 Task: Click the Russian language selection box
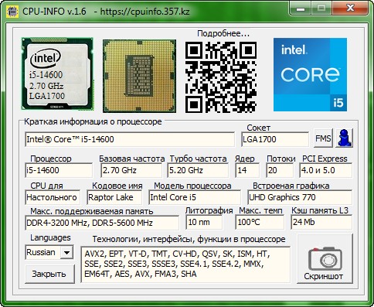coord(49,252)
